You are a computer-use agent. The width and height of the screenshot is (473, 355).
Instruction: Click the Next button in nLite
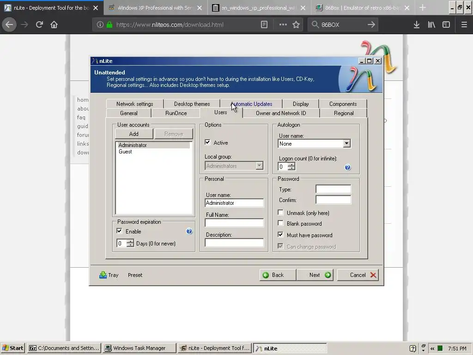point(315,275)
